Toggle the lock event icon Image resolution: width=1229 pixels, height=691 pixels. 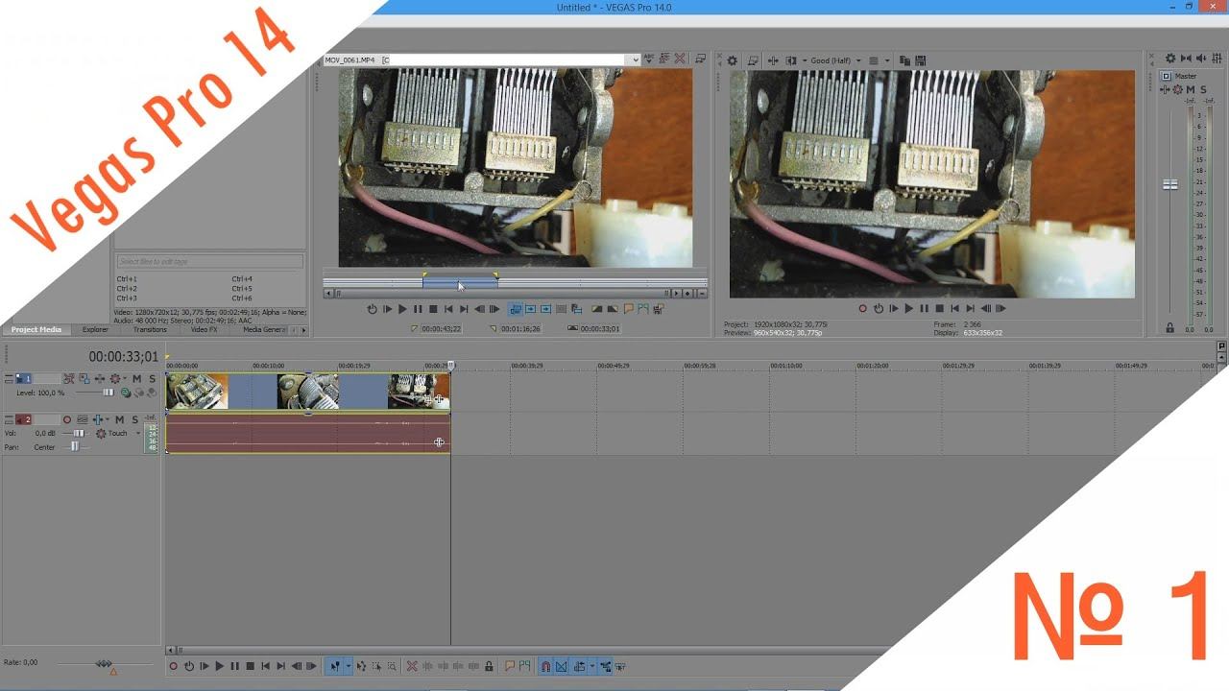[489, 666]
